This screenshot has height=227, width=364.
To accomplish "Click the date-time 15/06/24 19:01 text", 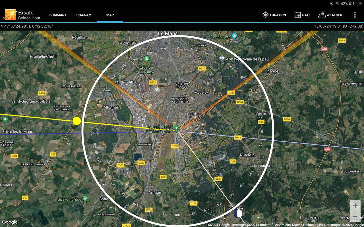I will click(339, 26).
